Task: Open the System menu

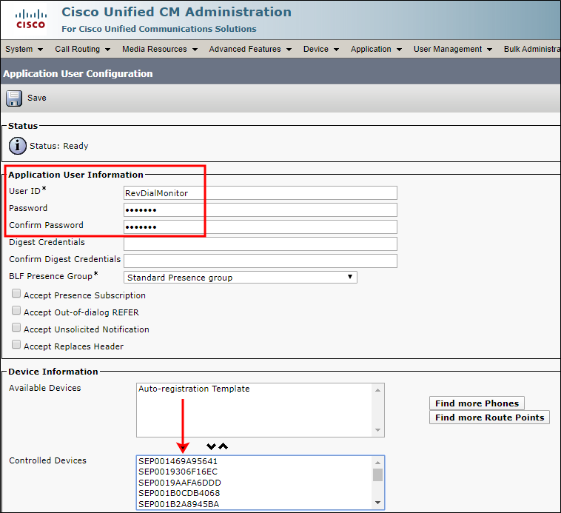Action: point(24,49)
